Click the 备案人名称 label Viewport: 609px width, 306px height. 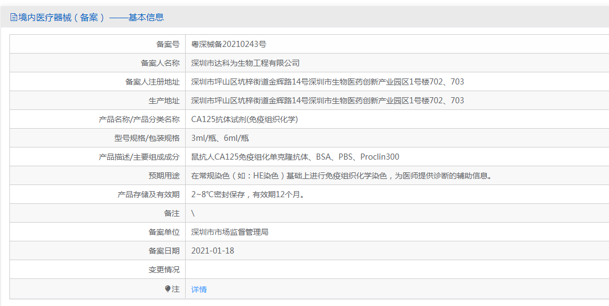click(x=160, y=63)
